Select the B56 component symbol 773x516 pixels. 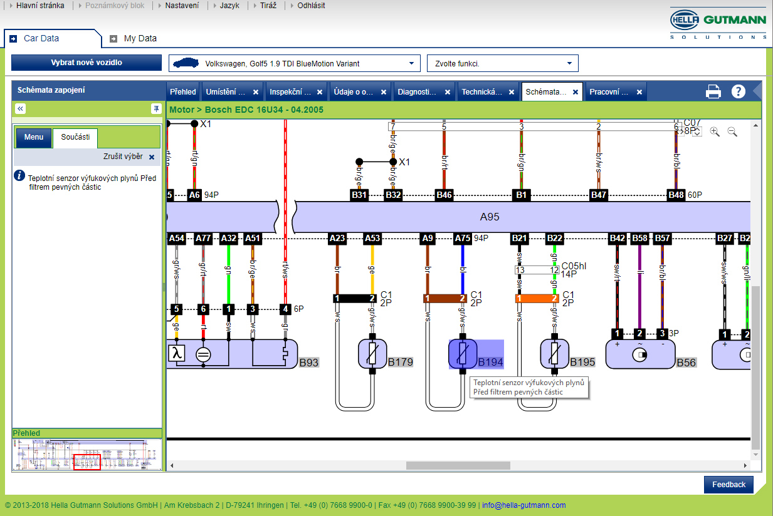click(640, 354)
